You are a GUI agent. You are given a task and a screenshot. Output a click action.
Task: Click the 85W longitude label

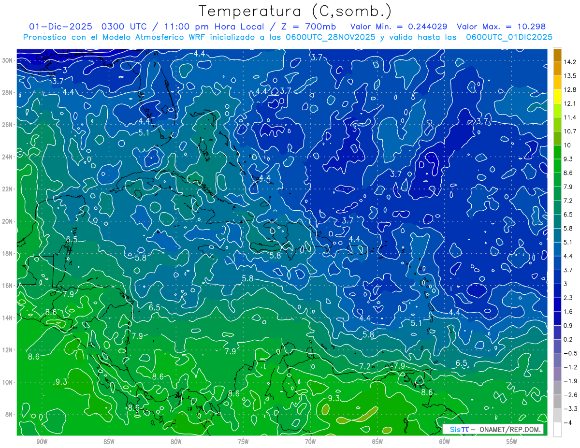click(109, 442)
